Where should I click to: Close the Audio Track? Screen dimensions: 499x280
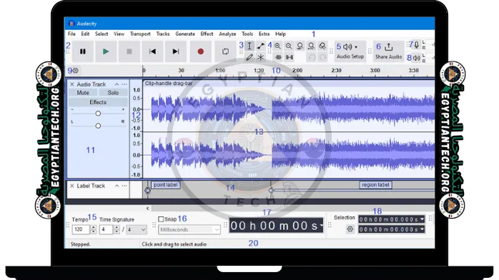tap(72, 84)
